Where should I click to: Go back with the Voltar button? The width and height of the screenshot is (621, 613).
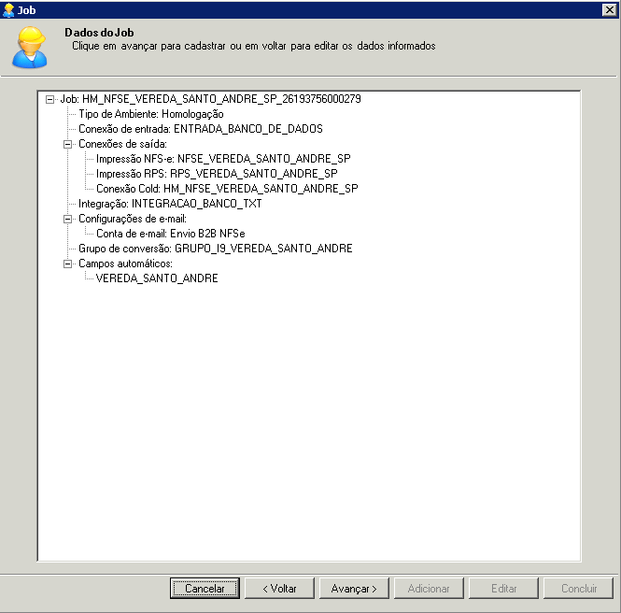pos(279,589)
